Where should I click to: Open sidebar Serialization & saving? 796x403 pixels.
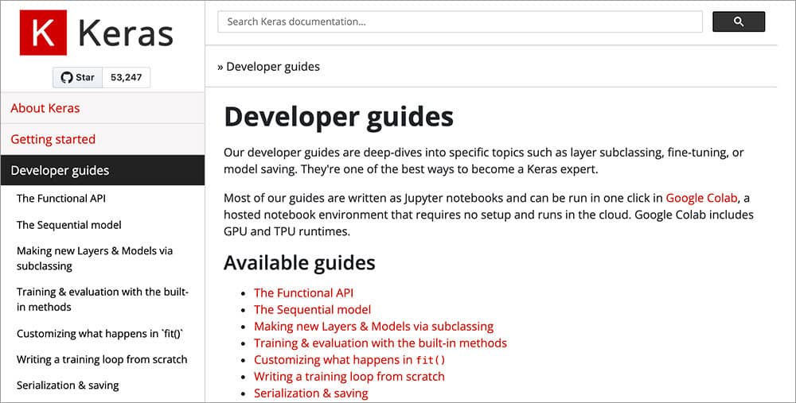(x=68, y=386)
